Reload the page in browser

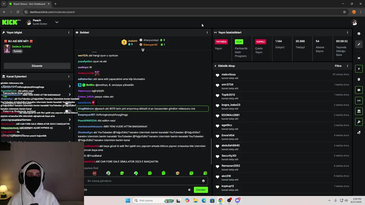pyautogui.click(x=18, y=12)
